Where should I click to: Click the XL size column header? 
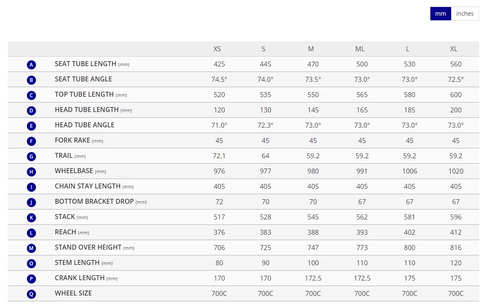click(454, 49)
